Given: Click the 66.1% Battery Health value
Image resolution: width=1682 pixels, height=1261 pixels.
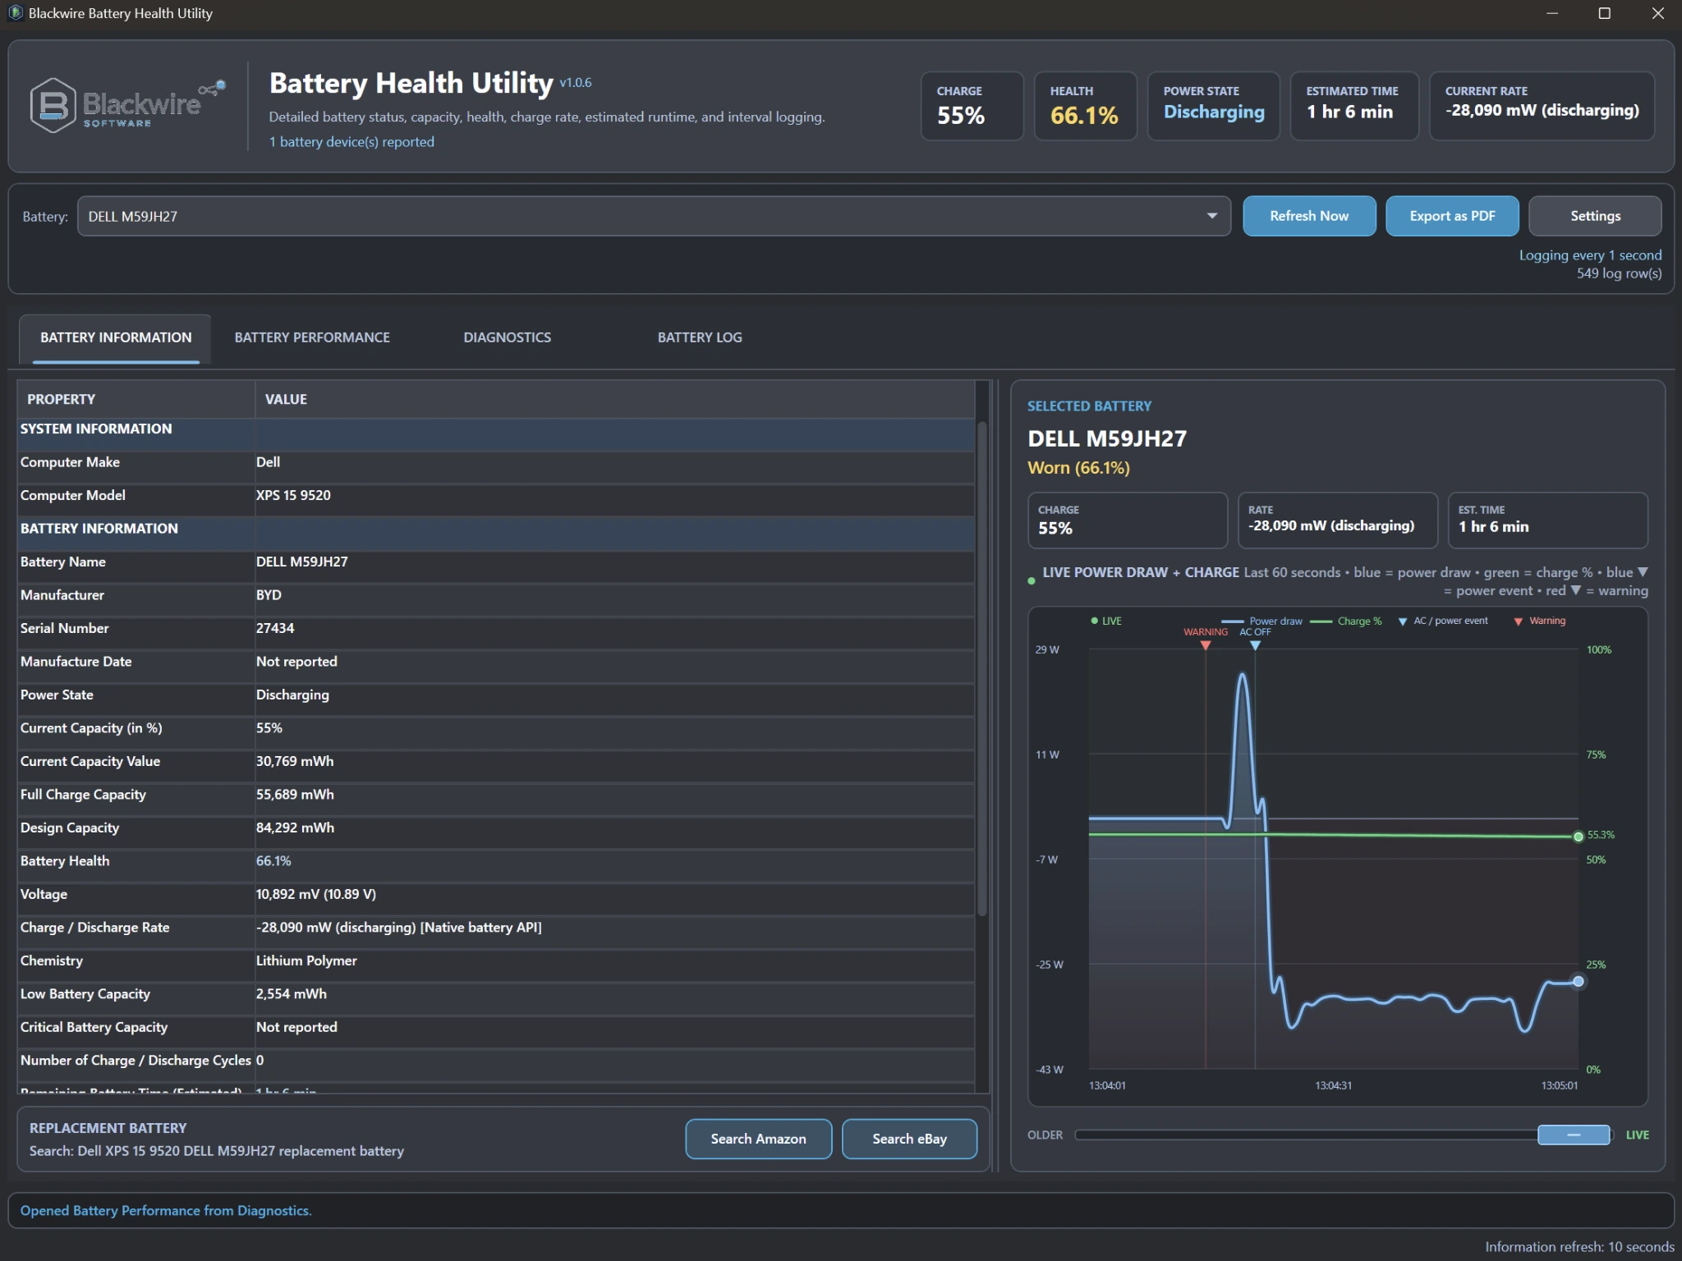Looking at the screenshot, I should 273,861.
